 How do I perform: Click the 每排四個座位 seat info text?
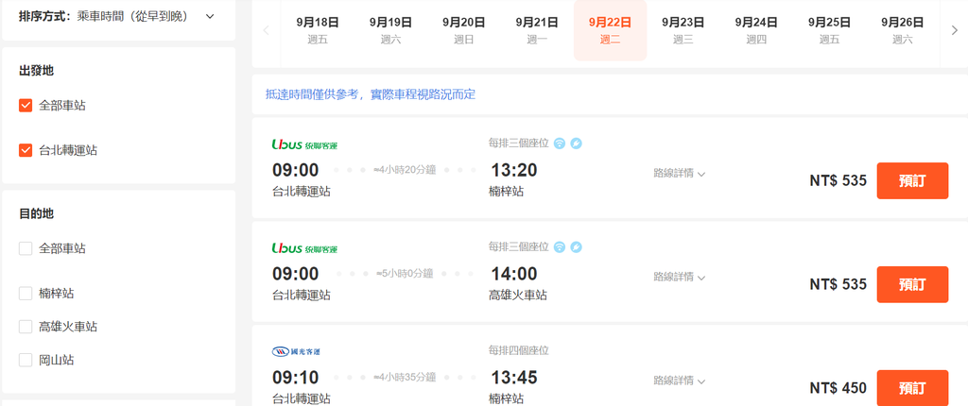coord(519,350)
